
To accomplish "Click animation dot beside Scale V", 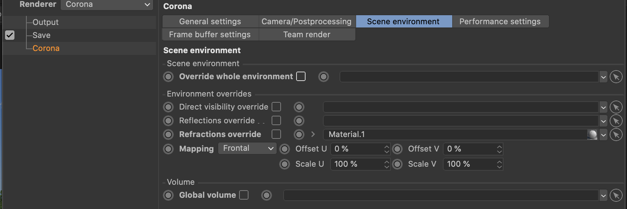I will (397, 164).
